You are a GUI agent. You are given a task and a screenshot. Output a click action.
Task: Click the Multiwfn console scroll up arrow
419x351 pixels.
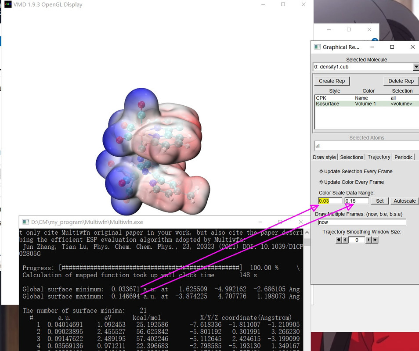coord(307,233)
